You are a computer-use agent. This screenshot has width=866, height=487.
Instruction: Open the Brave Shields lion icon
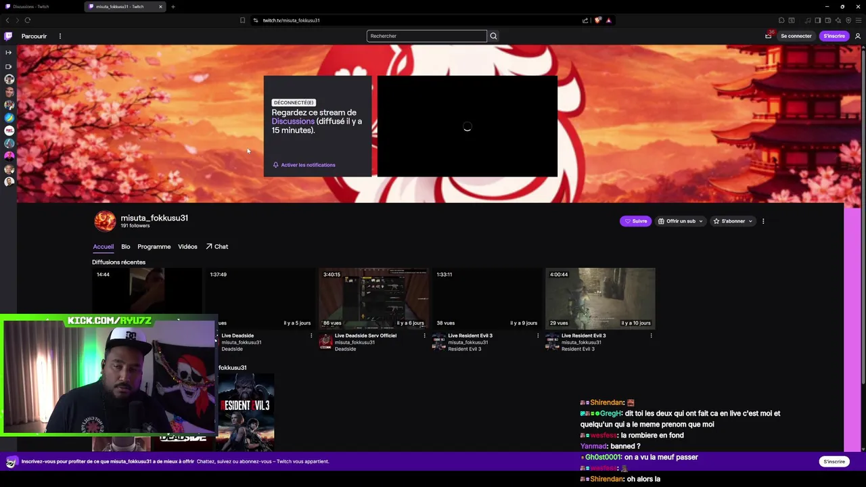tap(597, 20)
